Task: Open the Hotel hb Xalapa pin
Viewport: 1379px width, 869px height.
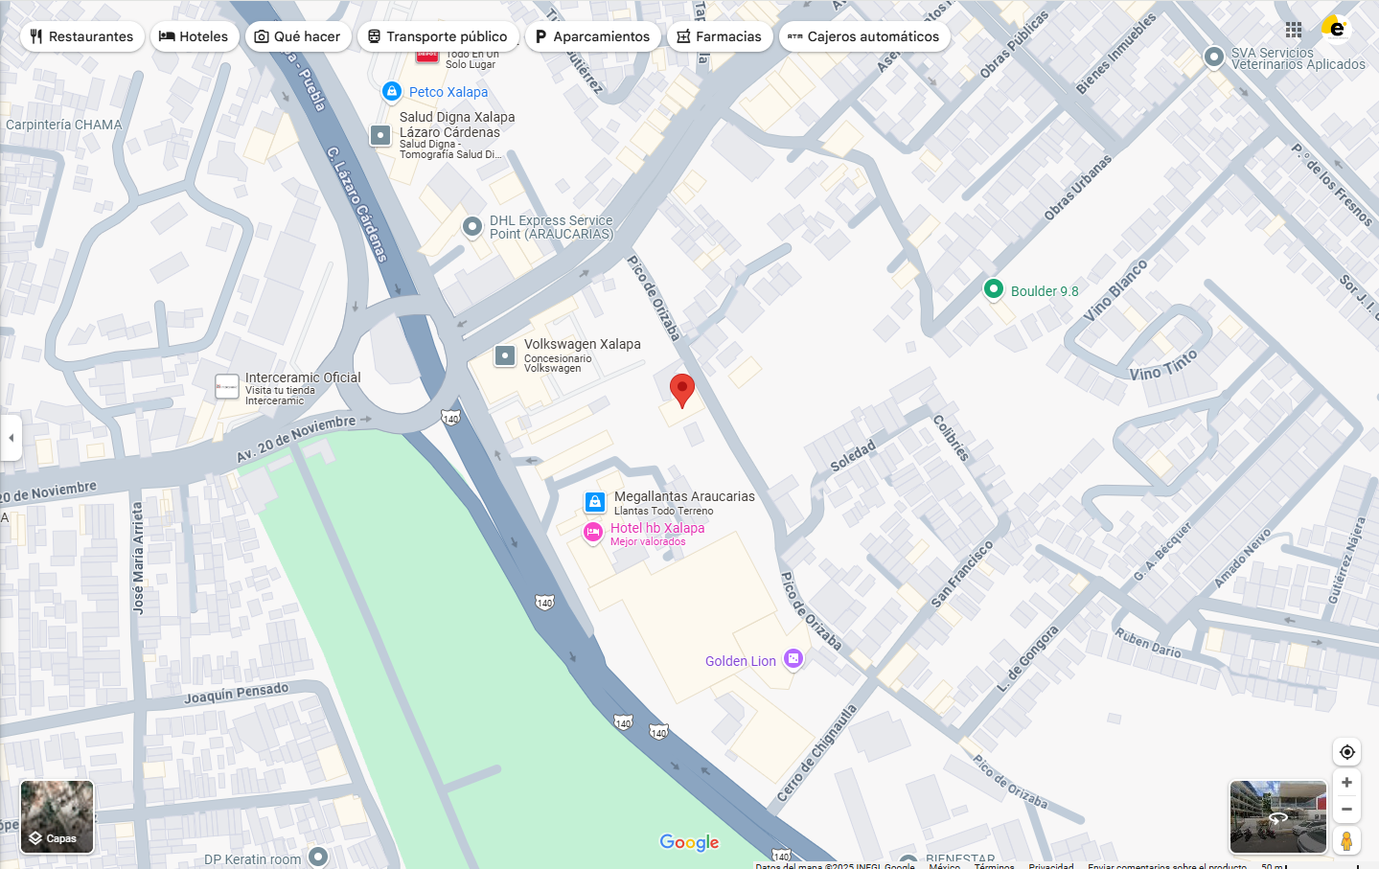Action: click(x=593, y=533)
